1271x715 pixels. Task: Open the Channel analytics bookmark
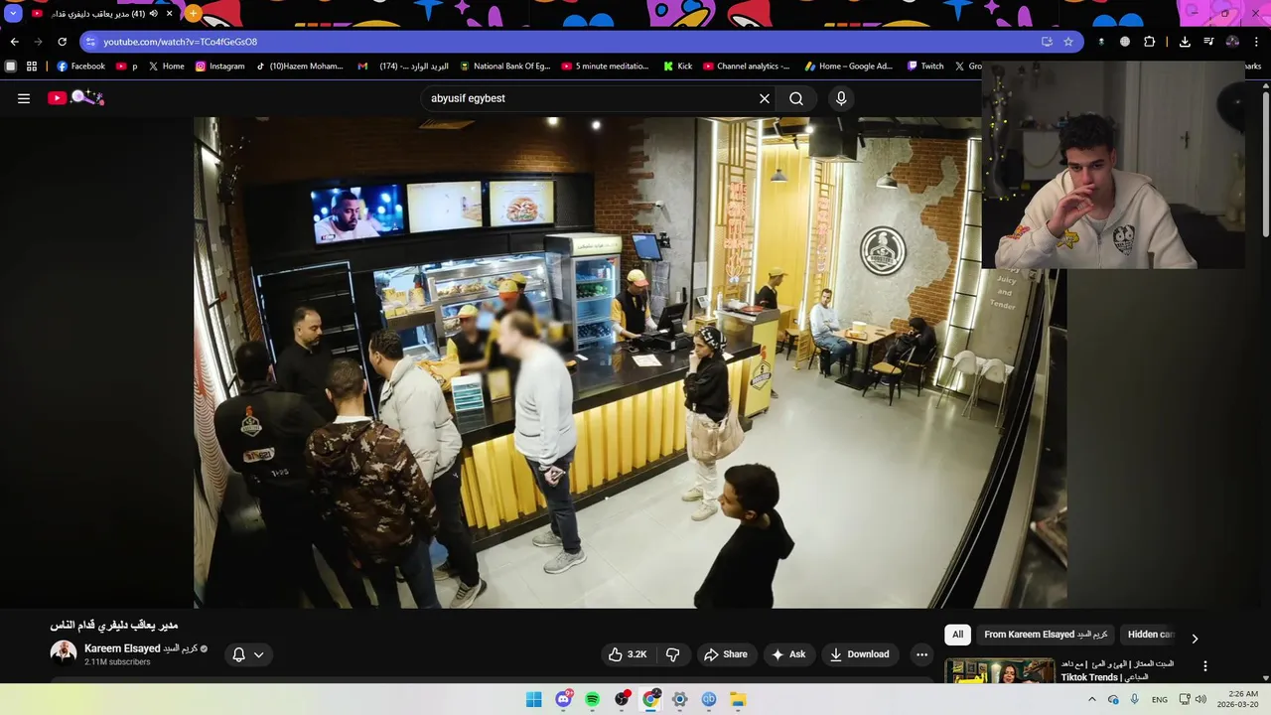(747, 67)
